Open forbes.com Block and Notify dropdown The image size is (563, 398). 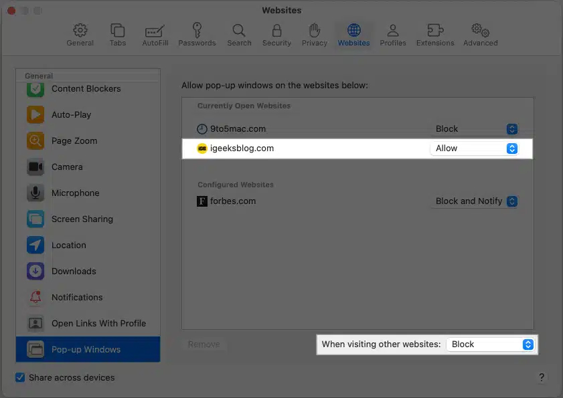coord(475,201)
